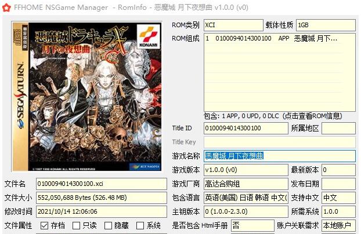
Task: Click the ROM类别 field showing XCI
Action: pyautogui.click(x=233, y=25)
